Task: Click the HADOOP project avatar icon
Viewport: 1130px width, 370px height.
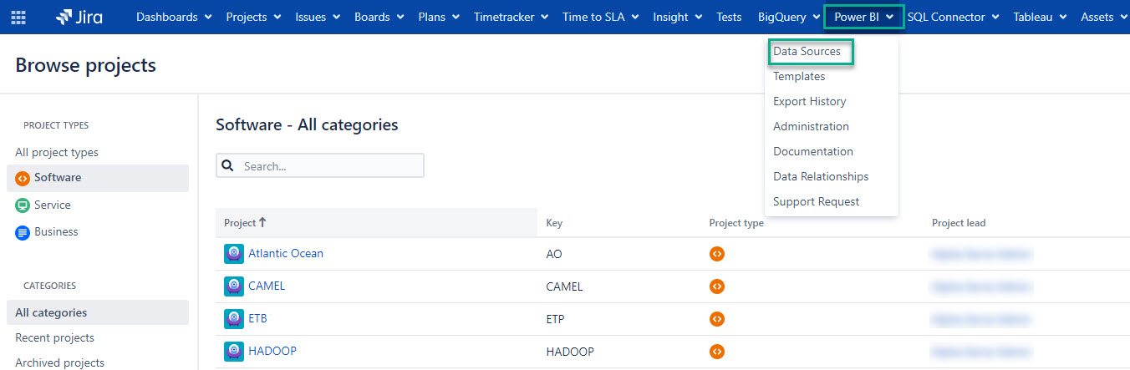Action: (234, 352)
